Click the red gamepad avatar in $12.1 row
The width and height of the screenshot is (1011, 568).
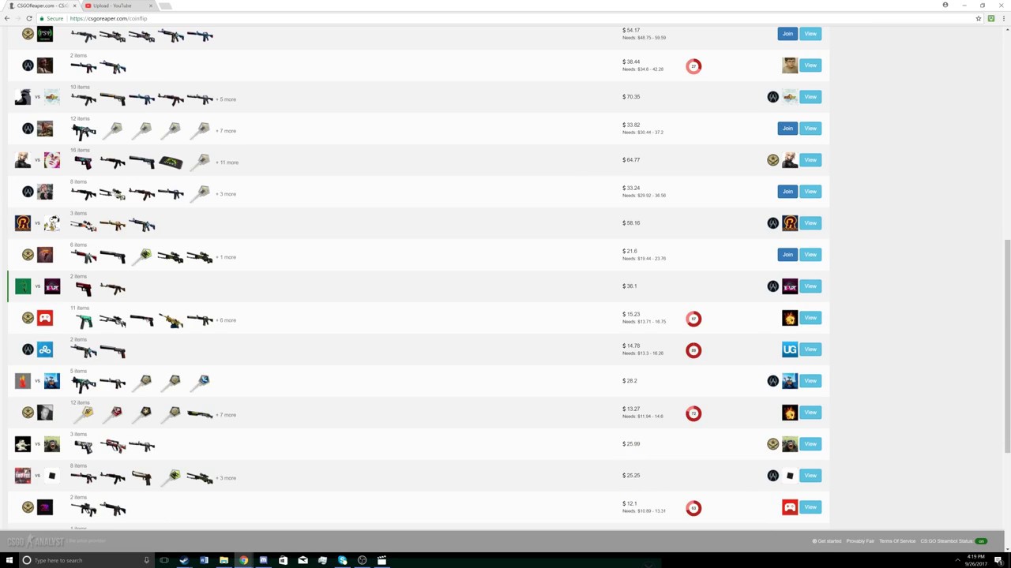790,507
